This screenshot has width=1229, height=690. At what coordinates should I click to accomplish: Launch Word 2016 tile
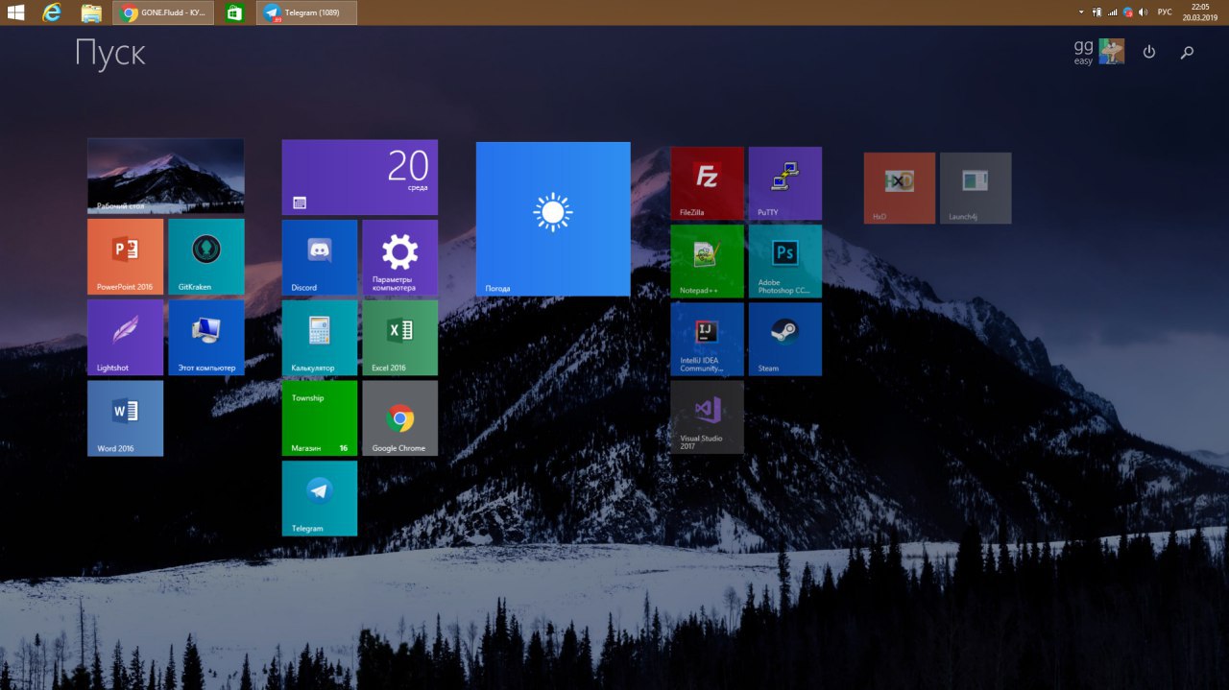tap(125, 417)
